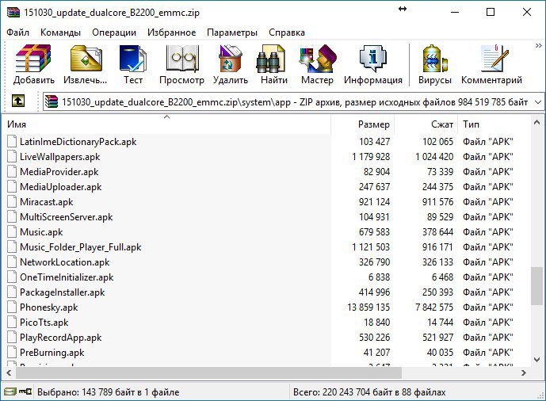Select MultiScreenServer.apk file name

coord(66,217)
